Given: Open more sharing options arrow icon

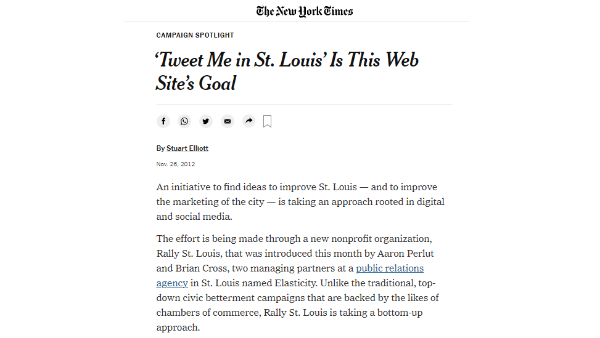Looking at the screenshot, I should coord(249,121).
